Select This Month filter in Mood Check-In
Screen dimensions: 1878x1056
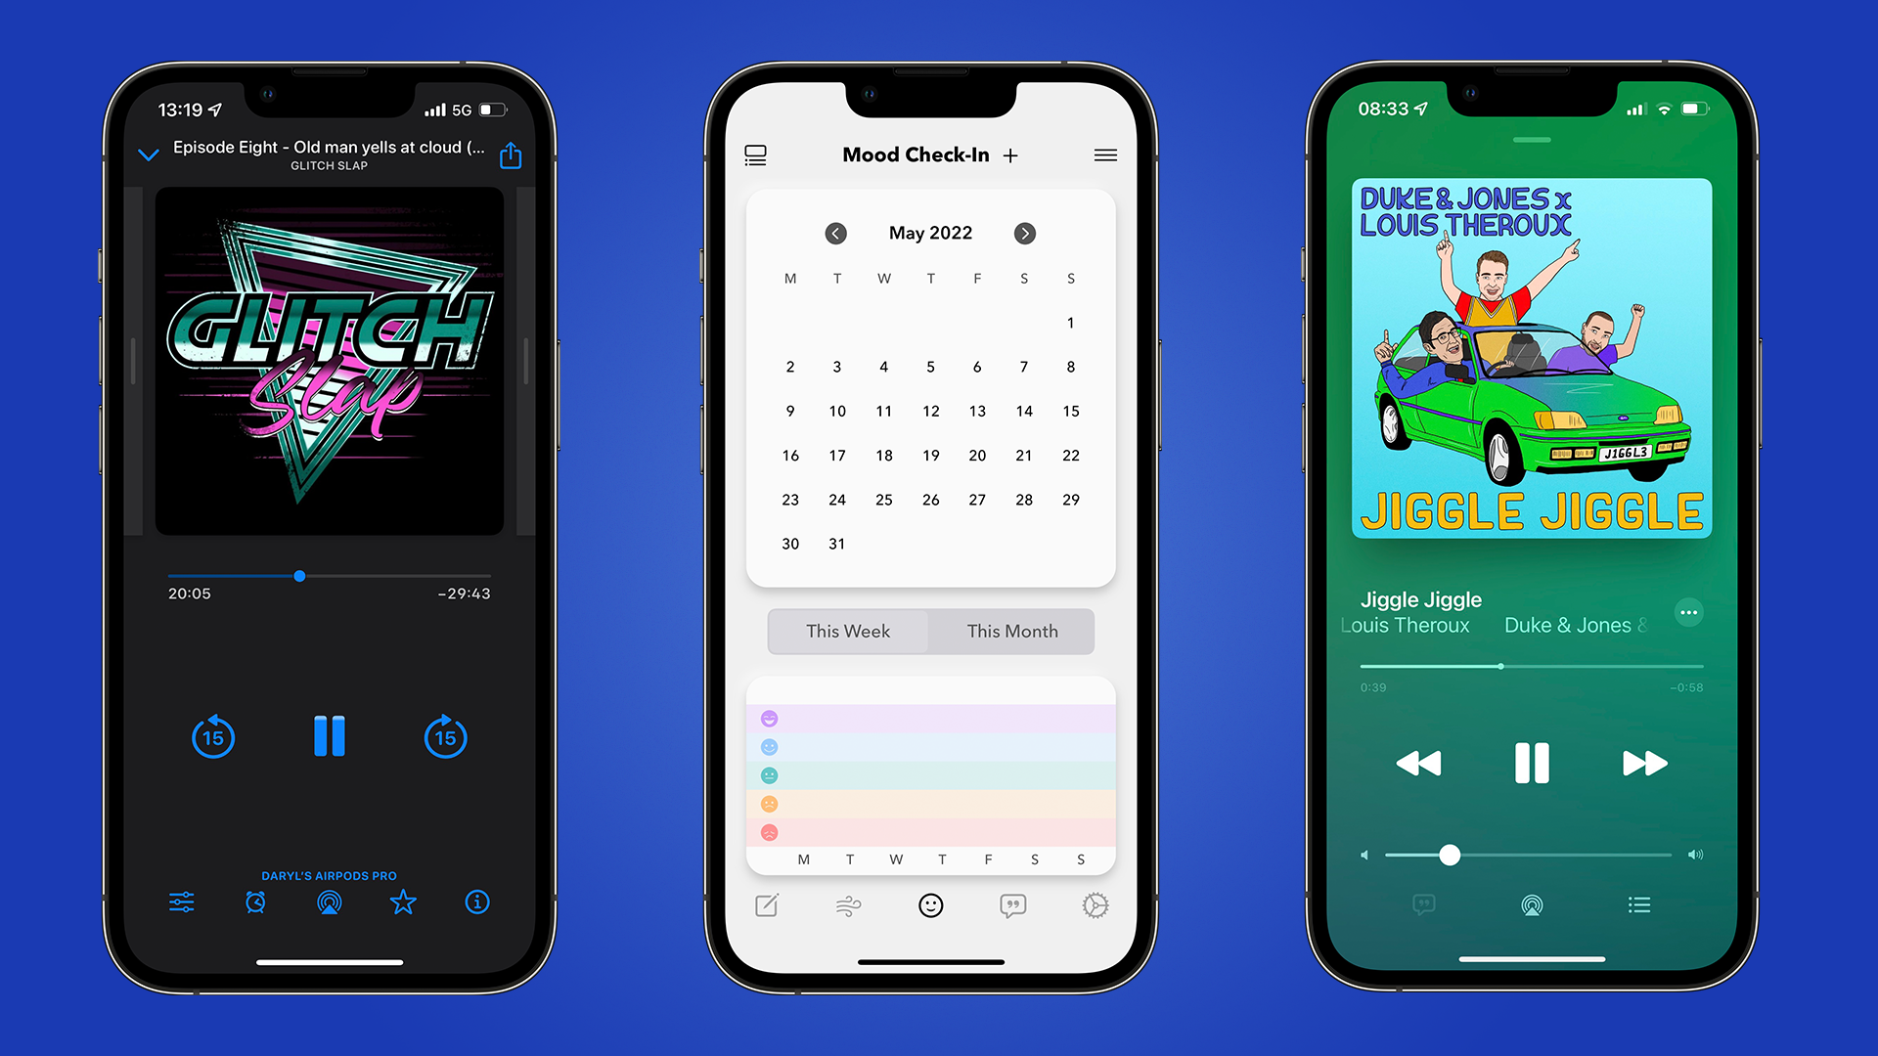(x=1011, y=632)
